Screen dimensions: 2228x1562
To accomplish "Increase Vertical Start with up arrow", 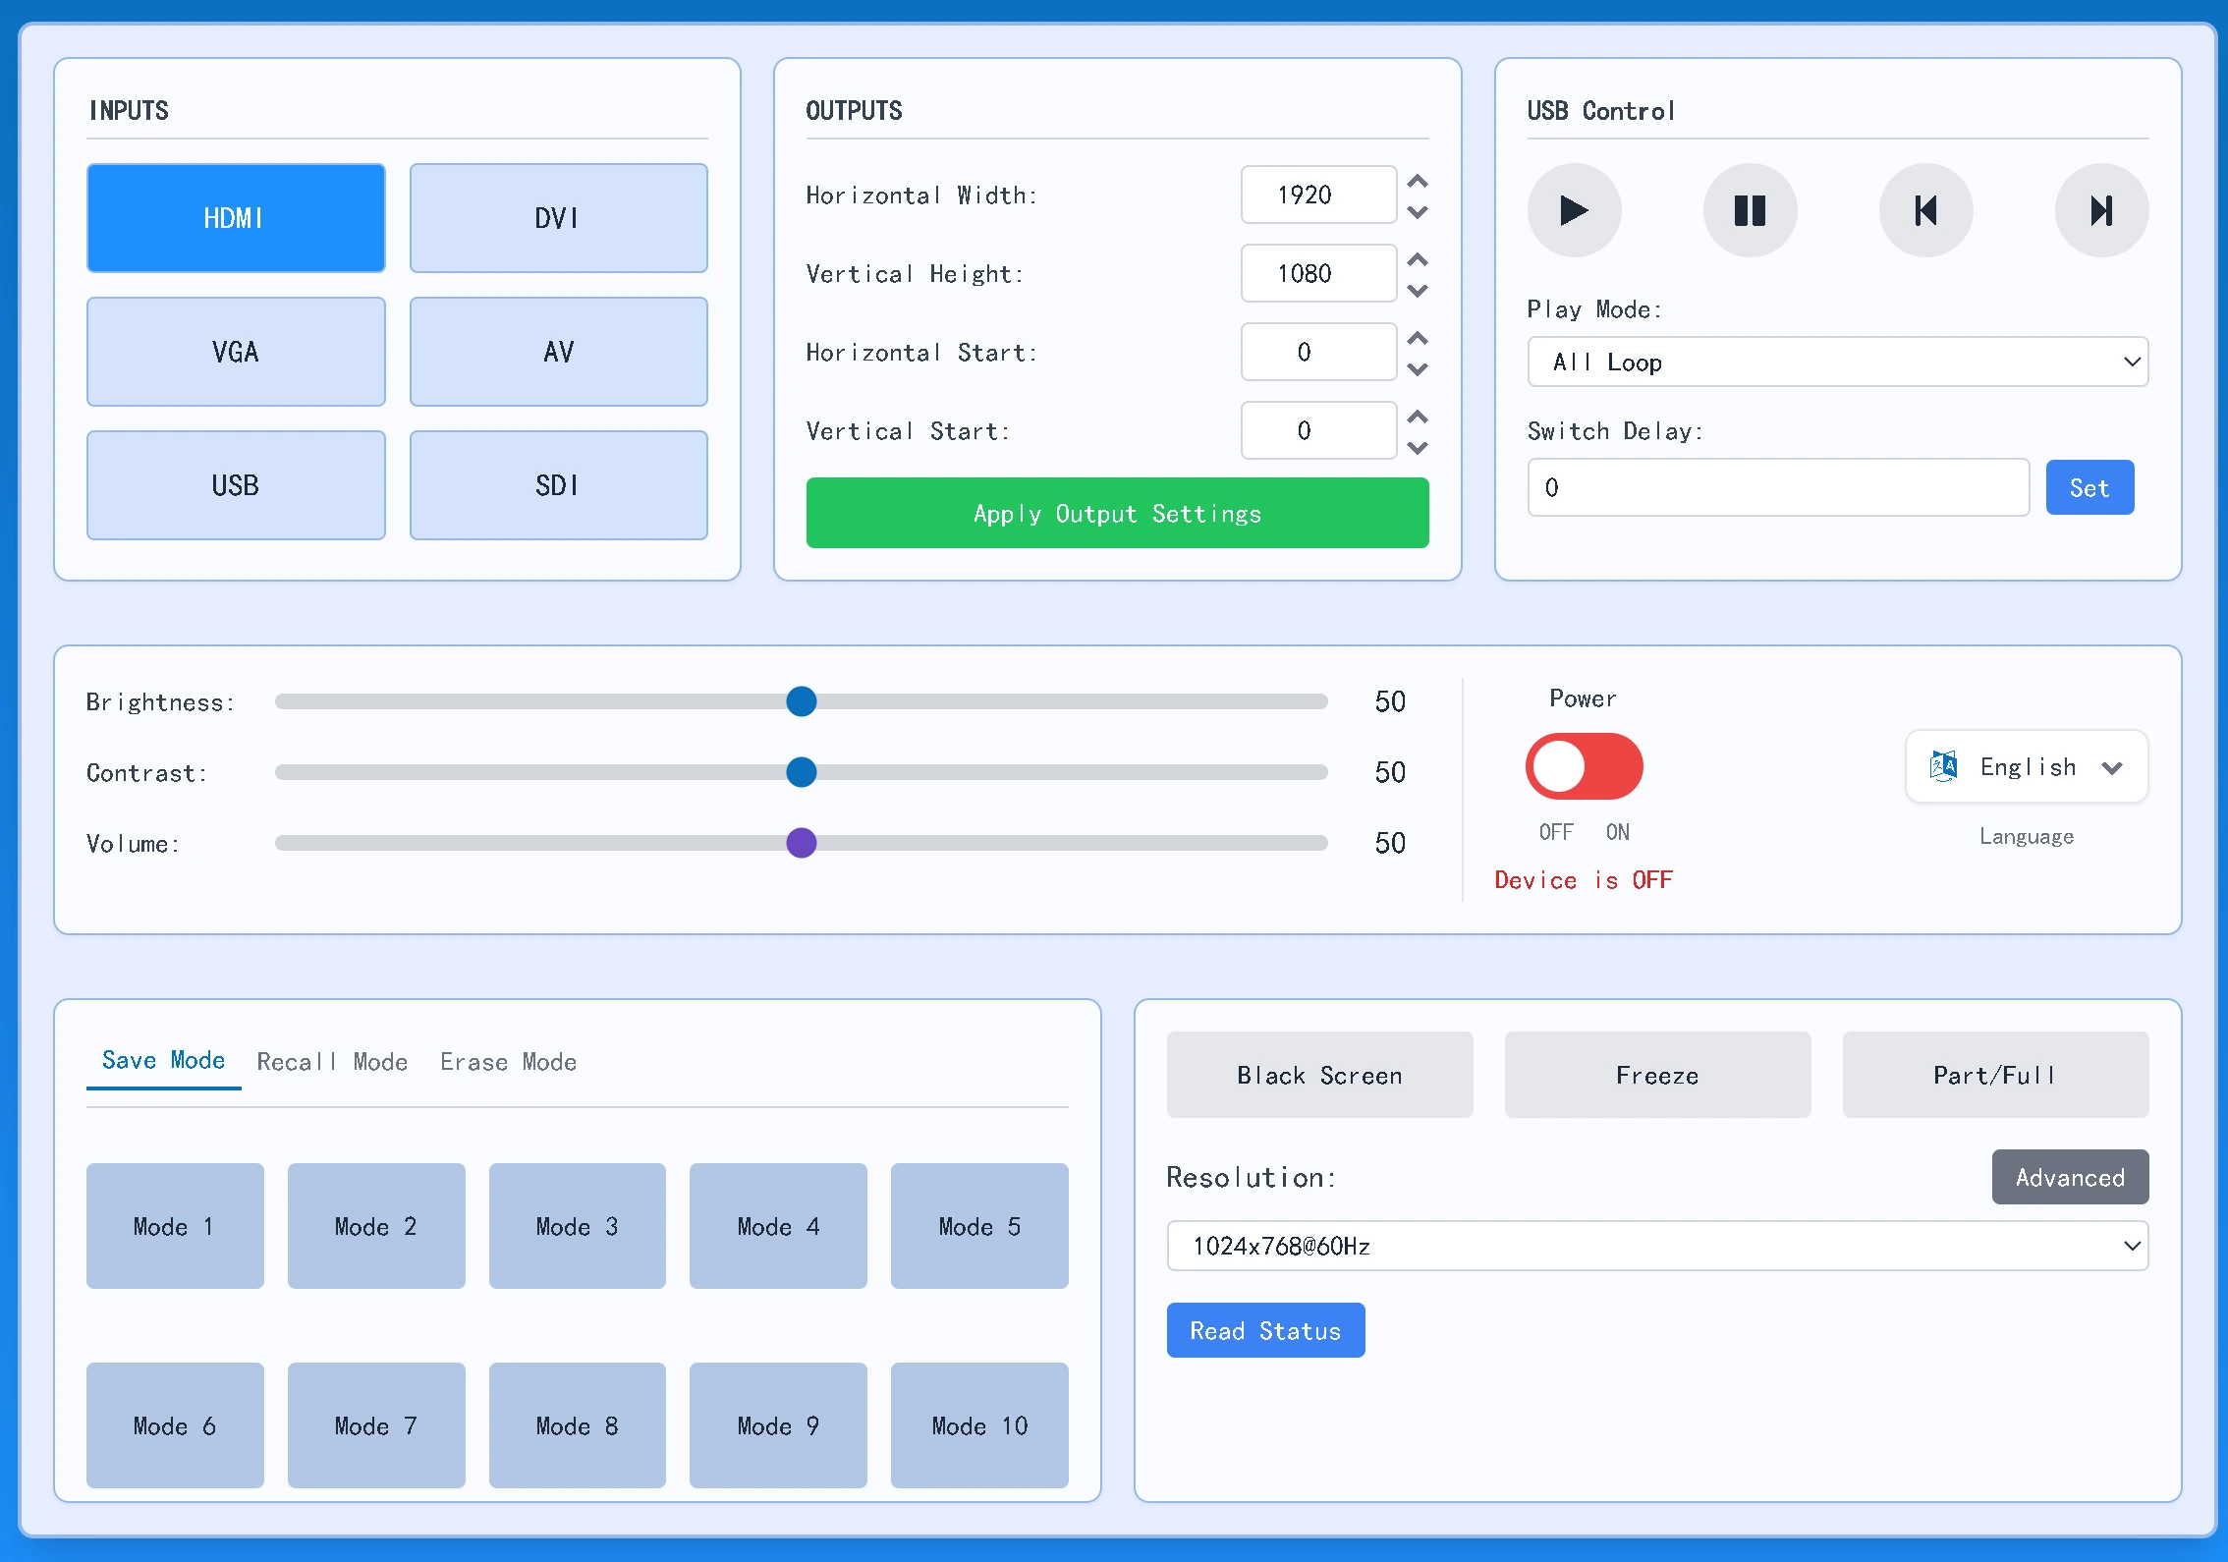I will click(1418, 417).
